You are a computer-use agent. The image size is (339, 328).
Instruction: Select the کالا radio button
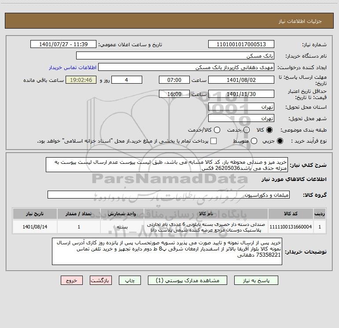[269, 130]
